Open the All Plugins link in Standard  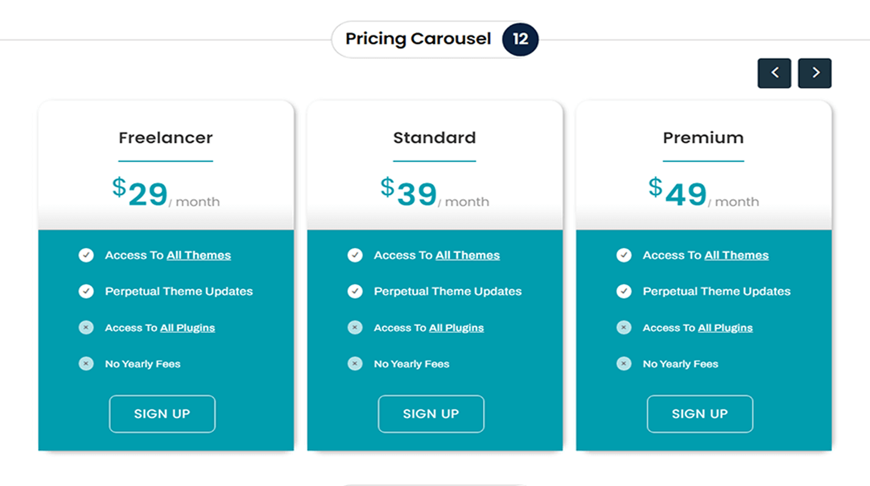click(456, 328)
